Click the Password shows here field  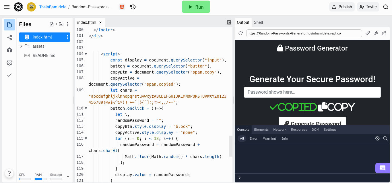pos(312,92)
